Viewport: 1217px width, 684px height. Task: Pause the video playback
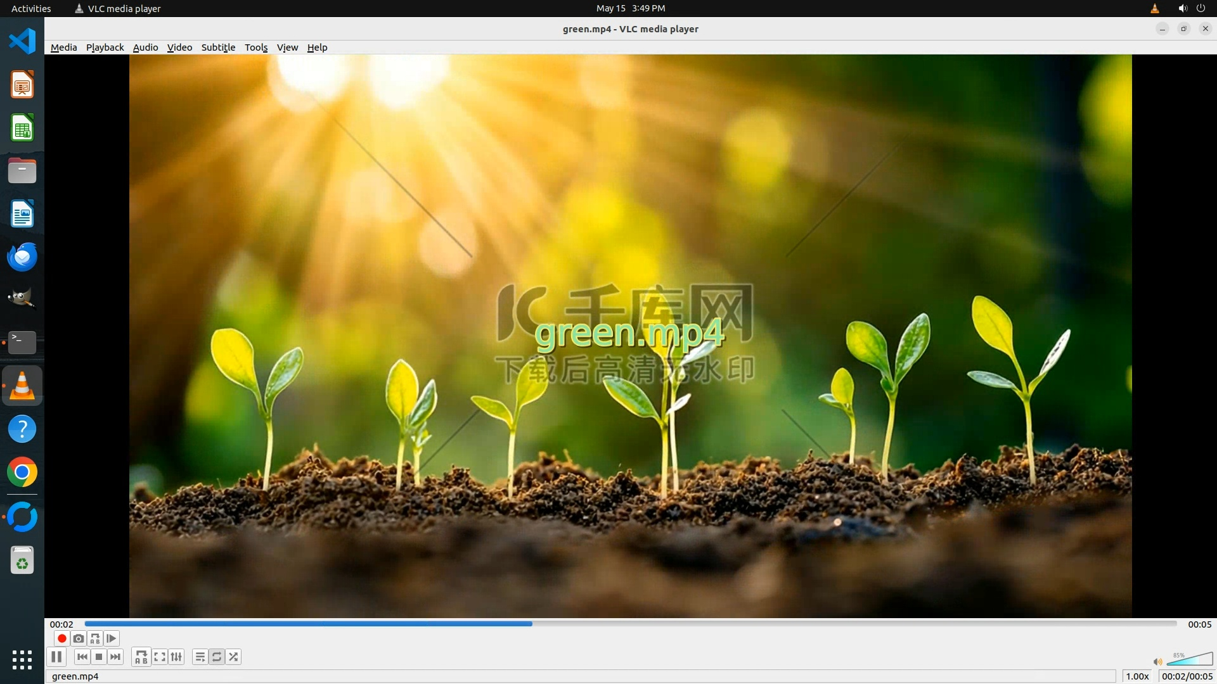pyautogui.click(x=56, y=657)
